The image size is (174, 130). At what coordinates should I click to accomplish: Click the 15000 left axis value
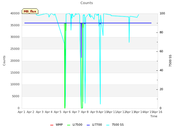click(15, 73)
